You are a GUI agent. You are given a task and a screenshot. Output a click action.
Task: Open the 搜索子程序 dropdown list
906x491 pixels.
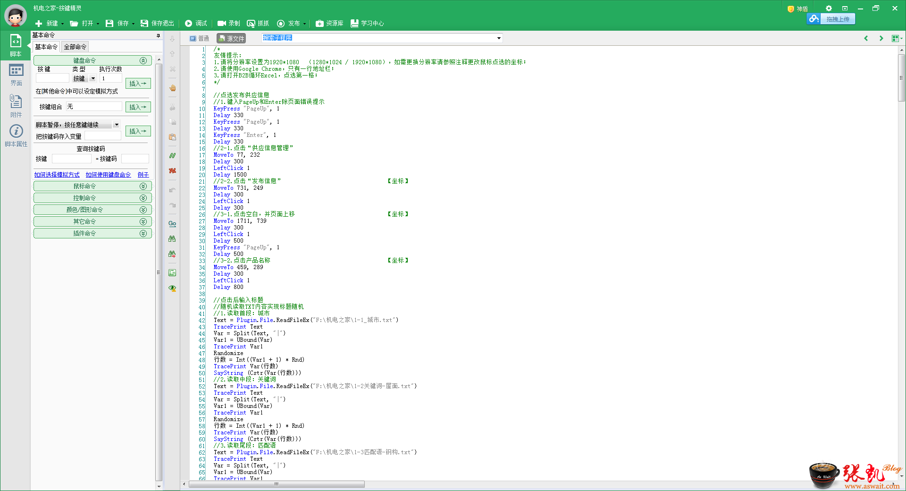[499, 38]
